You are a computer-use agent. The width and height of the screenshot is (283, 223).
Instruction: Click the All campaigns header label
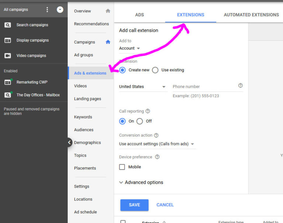coord(16,10)
